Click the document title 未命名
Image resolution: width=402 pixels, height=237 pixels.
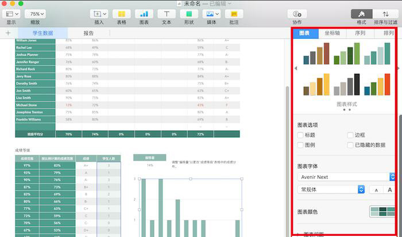click(x=192, y=3)
